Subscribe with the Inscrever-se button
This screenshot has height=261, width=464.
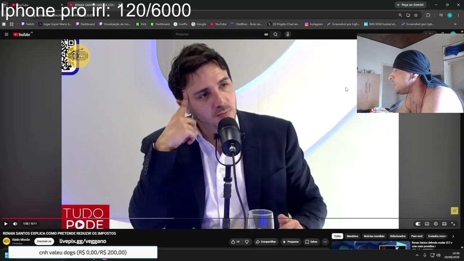[x=44, y=241]
